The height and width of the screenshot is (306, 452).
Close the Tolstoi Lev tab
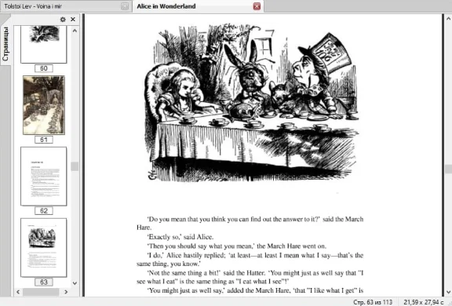click(125, 6)
